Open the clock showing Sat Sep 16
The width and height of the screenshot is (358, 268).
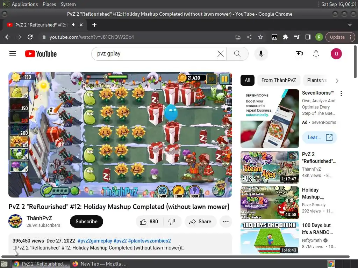(339, 4)
